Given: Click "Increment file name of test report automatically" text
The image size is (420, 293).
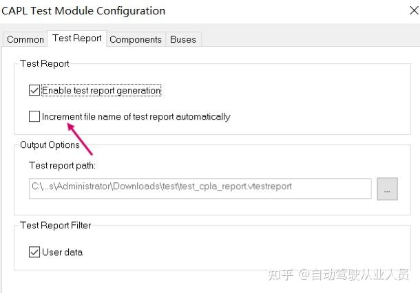Looking at the screenshot, I should point(136,117).
